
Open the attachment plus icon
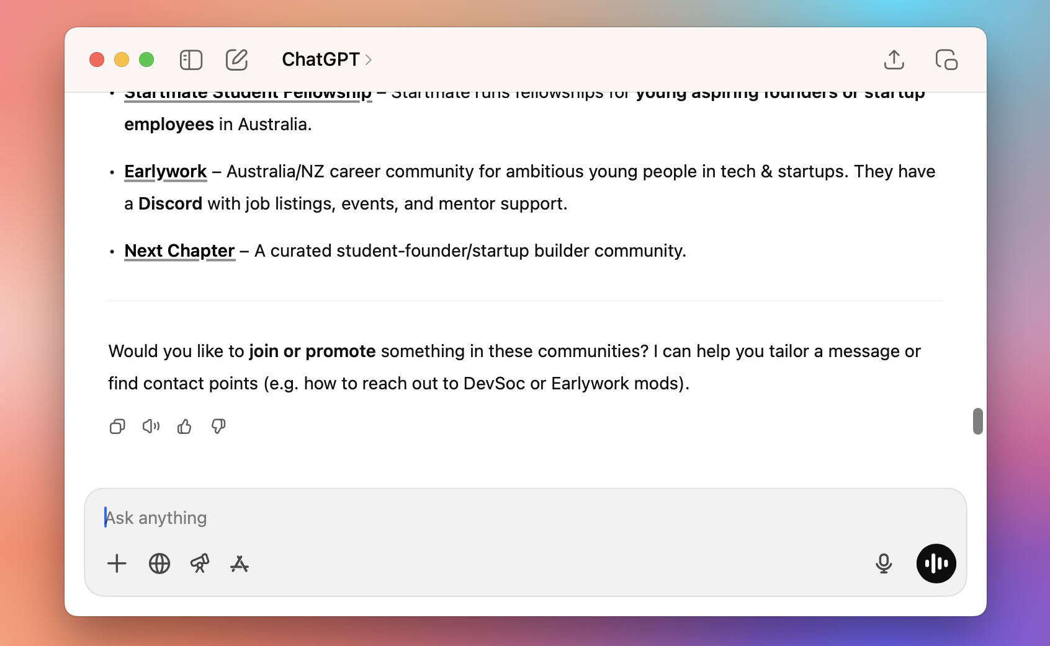(x=117, y=564)
